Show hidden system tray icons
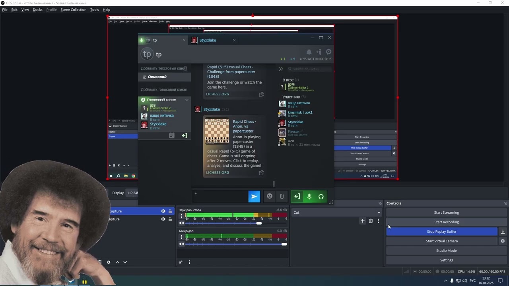Image resolution: width=509 pixels, height=286 pixels. click(x=445, y=281)
